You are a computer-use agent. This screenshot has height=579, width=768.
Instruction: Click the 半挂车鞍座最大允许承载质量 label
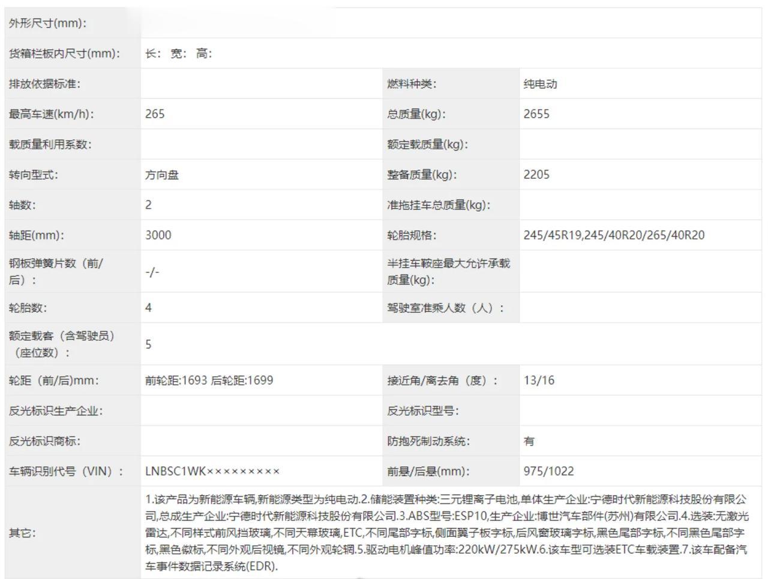coord(448,271)
